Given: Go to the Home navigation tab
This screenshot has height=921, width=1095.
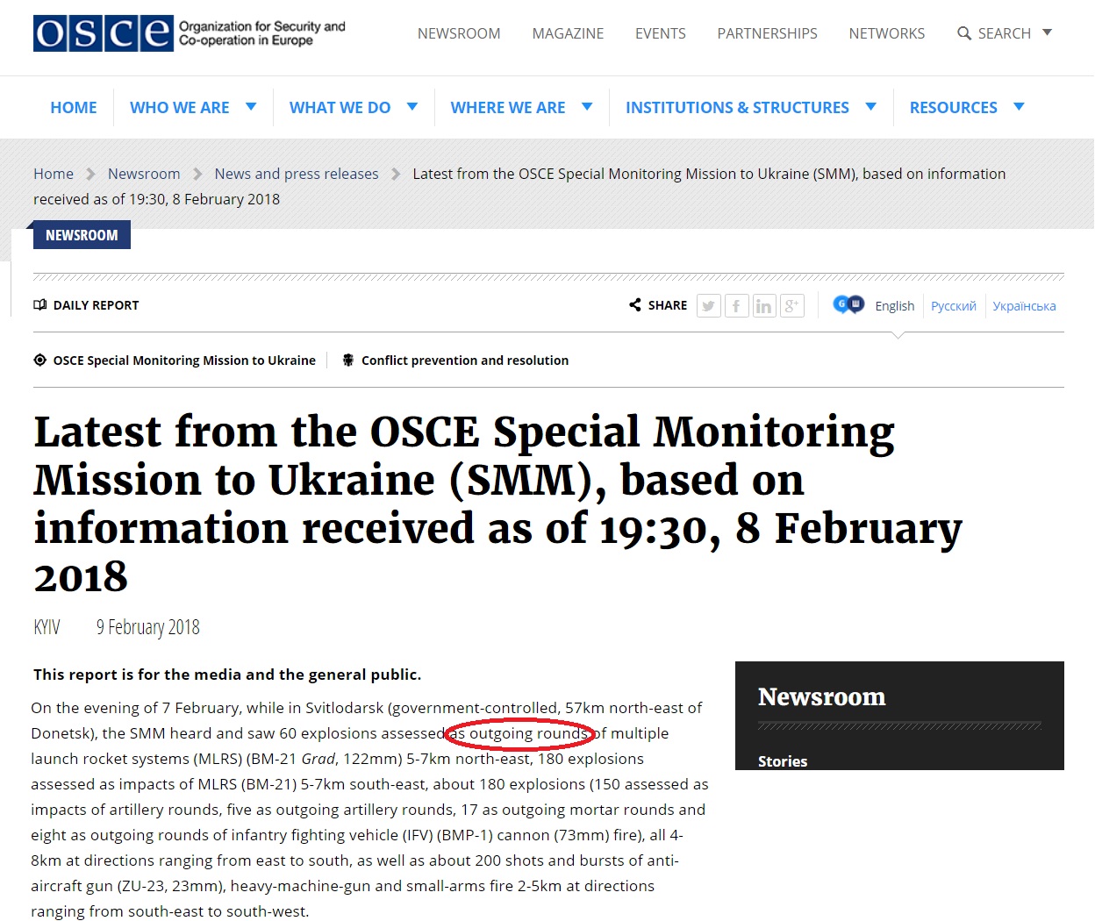Looking at the screenshot, I should [x=74, y=107].
